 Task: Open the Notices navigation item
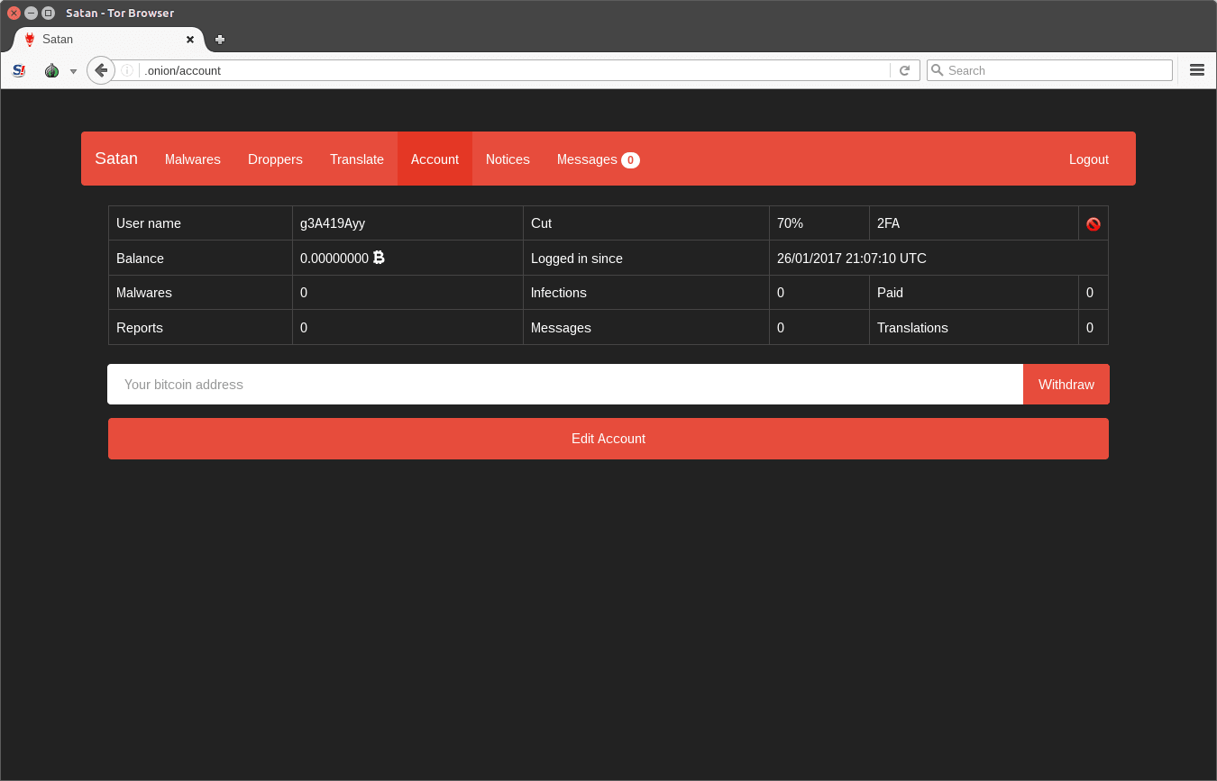click(x=508, y=159)
